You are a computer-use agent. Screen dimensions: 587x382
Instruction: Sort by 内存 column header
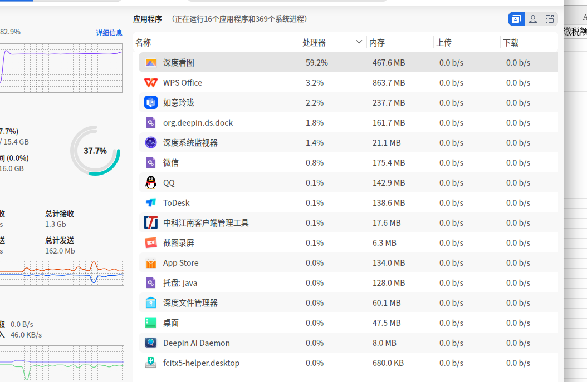click(400, 43)
